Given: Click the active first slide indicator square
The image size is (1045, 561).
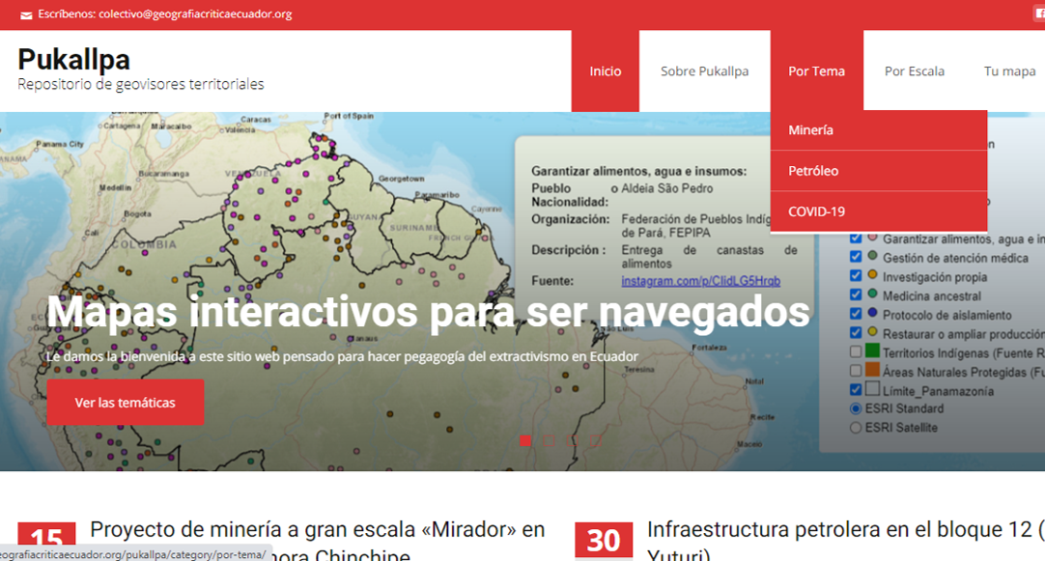Looking at the screenshot, I should (525, 440).
